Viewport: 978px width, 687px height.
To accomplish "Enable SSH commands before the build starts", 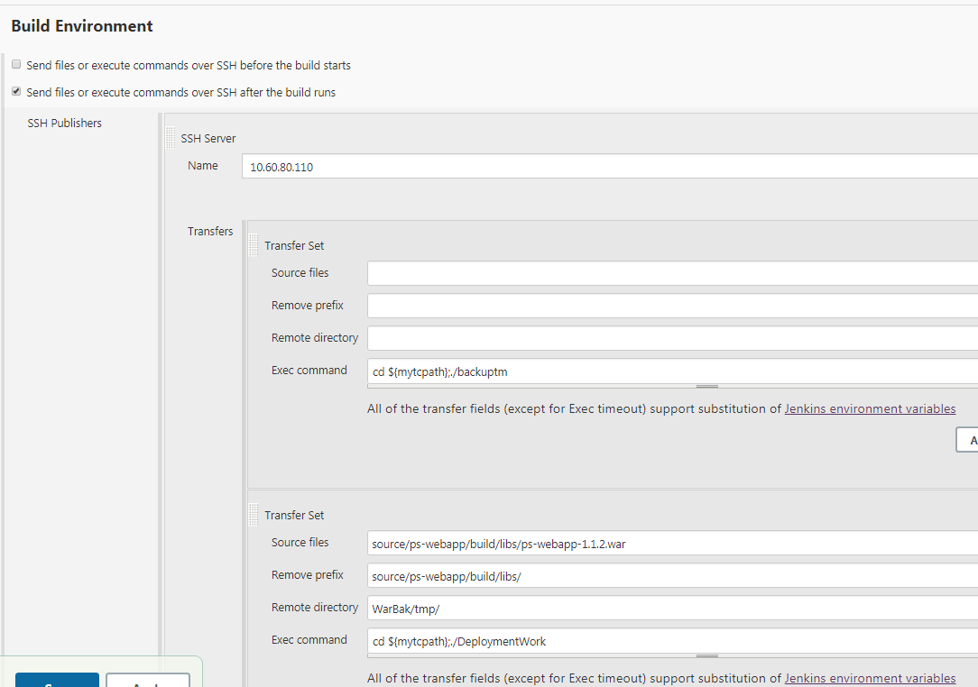I will pyautogui.click(x=16, y=65).
